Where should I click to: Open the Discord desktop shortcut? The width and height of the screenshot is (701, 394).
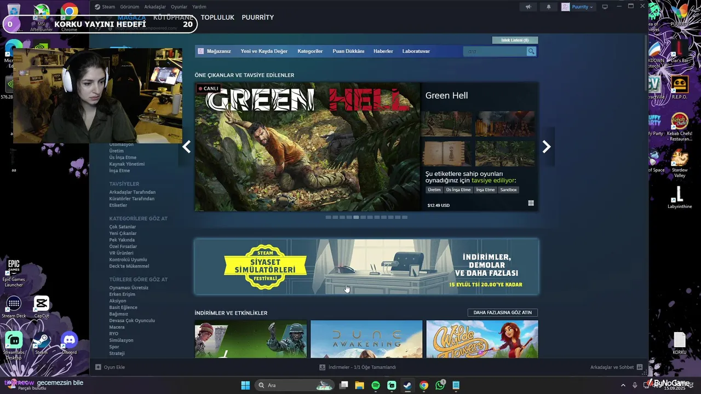[69, 343]
